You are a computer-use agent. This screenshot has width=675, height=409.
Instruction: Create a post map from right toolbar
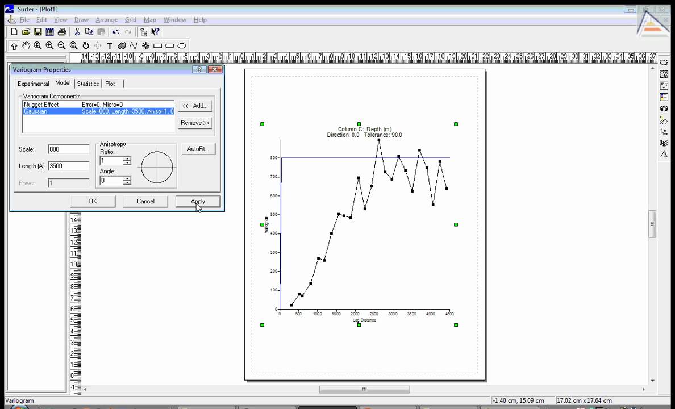(664, 86)
